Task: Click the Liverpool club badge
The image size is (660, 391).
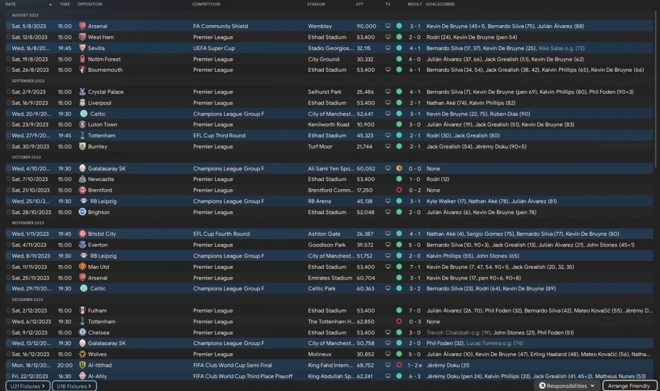Action: [82, 103]
